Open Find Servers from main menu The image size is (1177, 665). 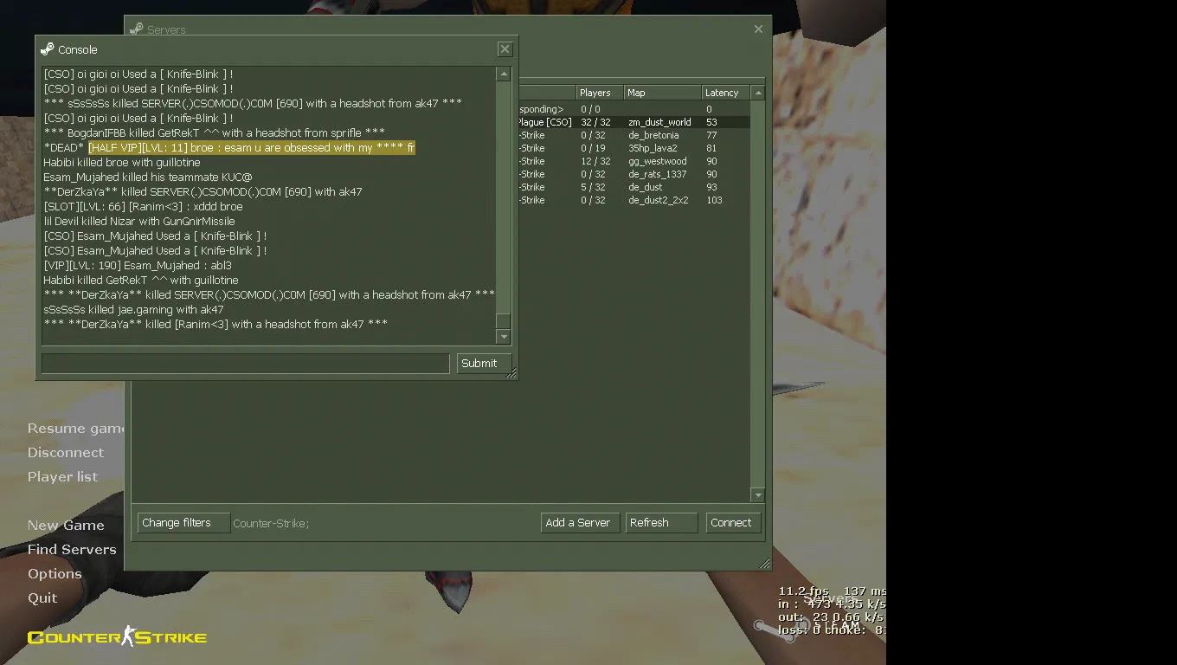(x=72, y=549)
